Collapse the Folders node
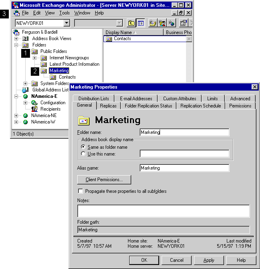 tap(16, 45)
